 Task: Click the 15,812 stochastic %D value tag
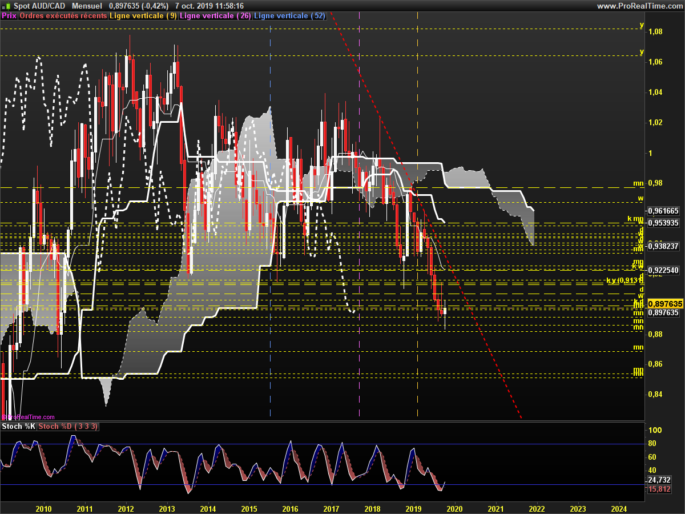point(659,489)
